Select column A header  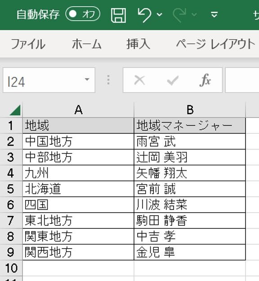tap(78, 110)
